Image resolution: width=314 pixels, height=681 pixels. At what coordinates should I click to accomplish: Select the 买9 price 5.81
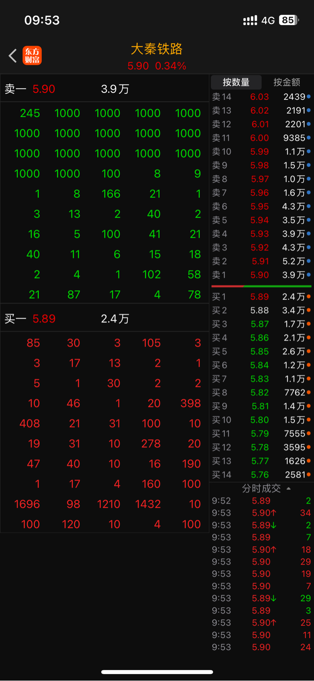point(260,406)
